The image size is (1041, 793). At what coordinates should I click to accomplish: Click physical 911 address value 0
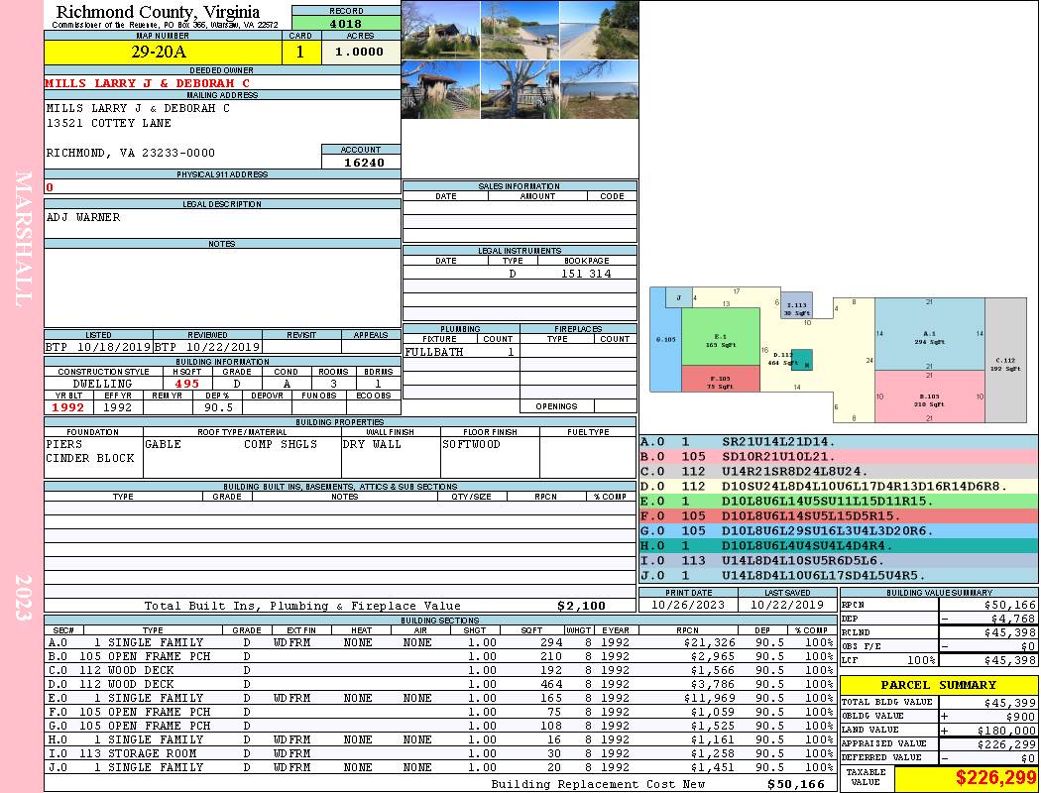click(50, 187)
